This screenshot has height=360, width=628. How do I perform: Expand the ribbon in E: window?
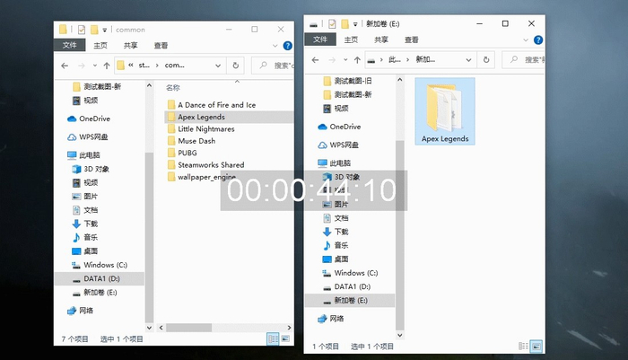(526, 40)
